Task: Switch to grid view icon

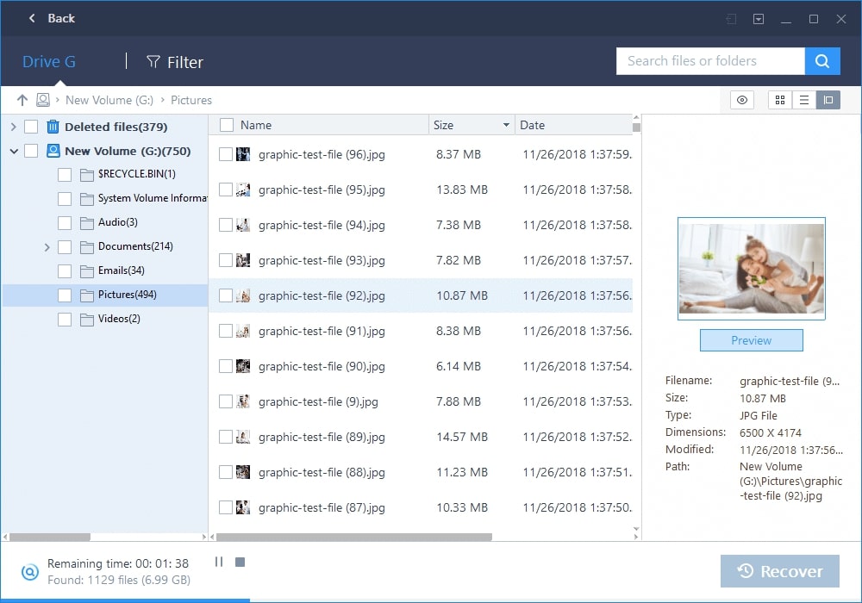Action: click(x=779, y=100)
